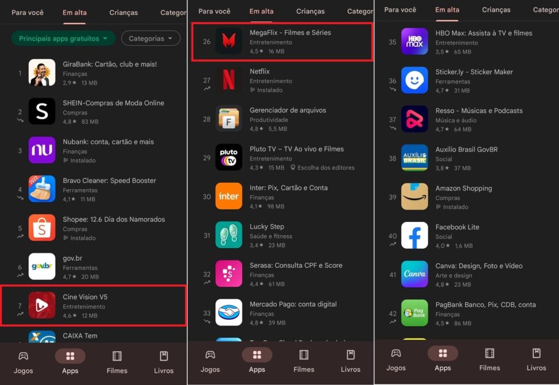Tap 'PagBank Banco, Pix, CDB, conta' title

point(485,305)
